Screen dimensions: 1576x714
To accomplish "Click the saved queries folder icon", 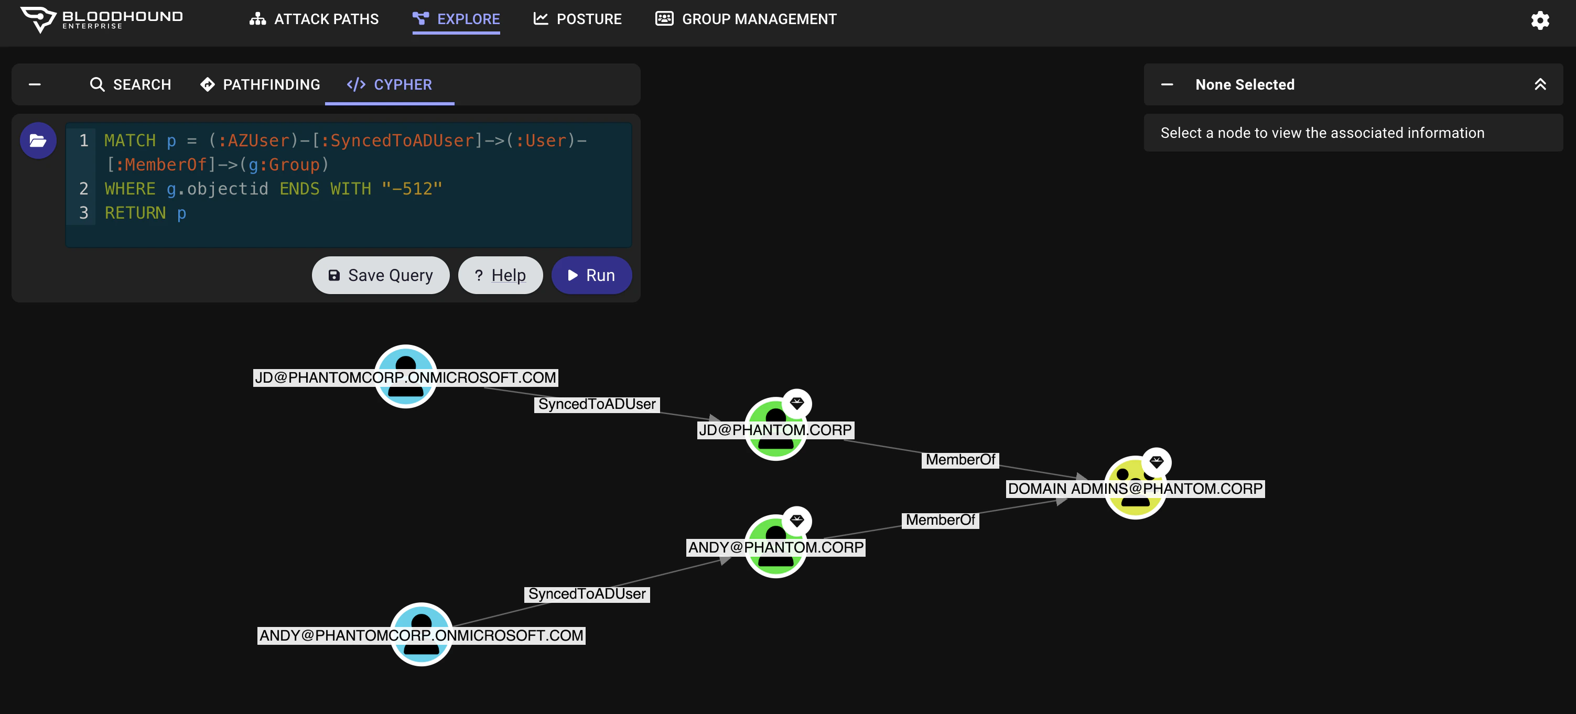I will (38, 140).
